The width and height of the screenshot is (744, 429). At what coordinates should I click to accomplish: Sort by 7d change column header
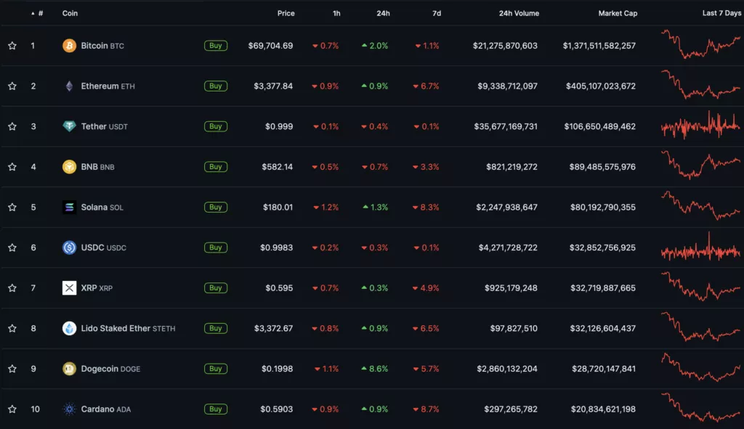pyautogui.click(x=437, y=13)
